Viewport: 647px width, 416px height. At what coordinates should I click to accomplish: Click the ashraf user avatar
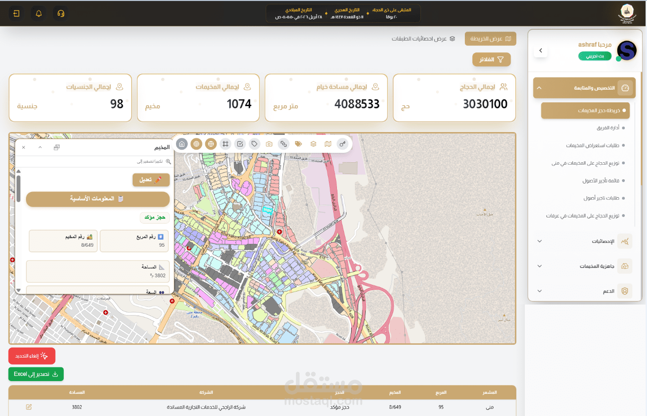(627, 50)
